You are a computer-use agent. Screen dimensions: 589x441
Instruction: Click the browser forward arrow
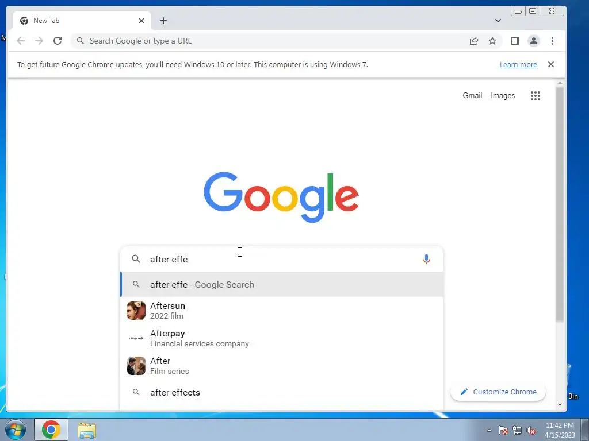pyautogui.click(x=39, y=41)
